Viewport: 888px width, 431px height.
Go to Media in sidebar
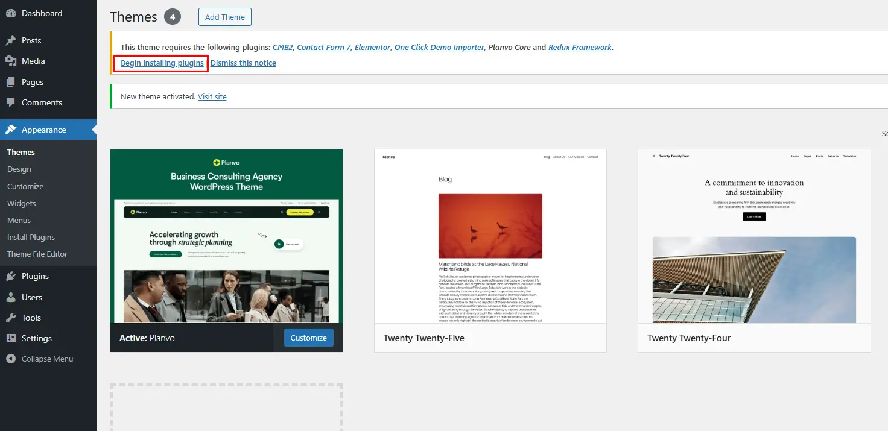[x=48, y=61]
